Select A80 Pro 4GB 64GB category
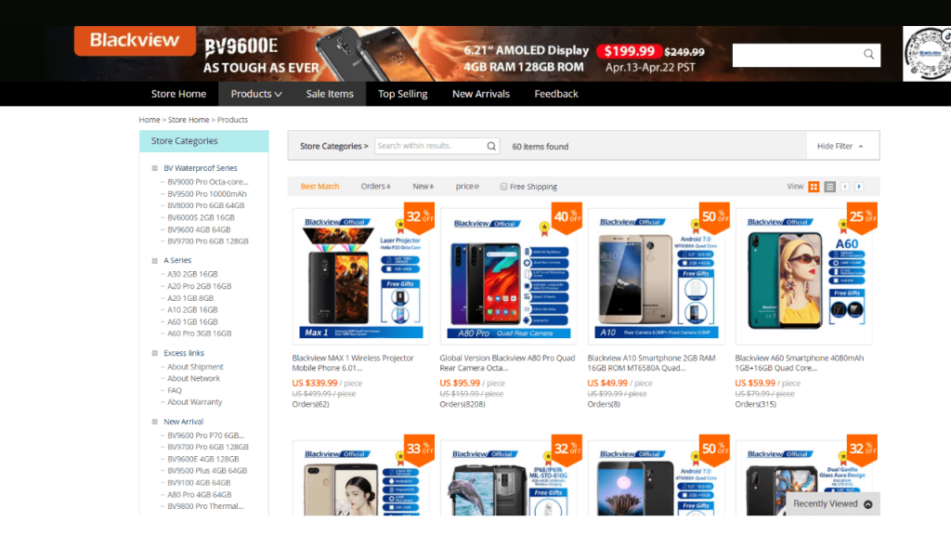This screenshot has height=535, width=951. pyautogui.click(x=199, y=495)
